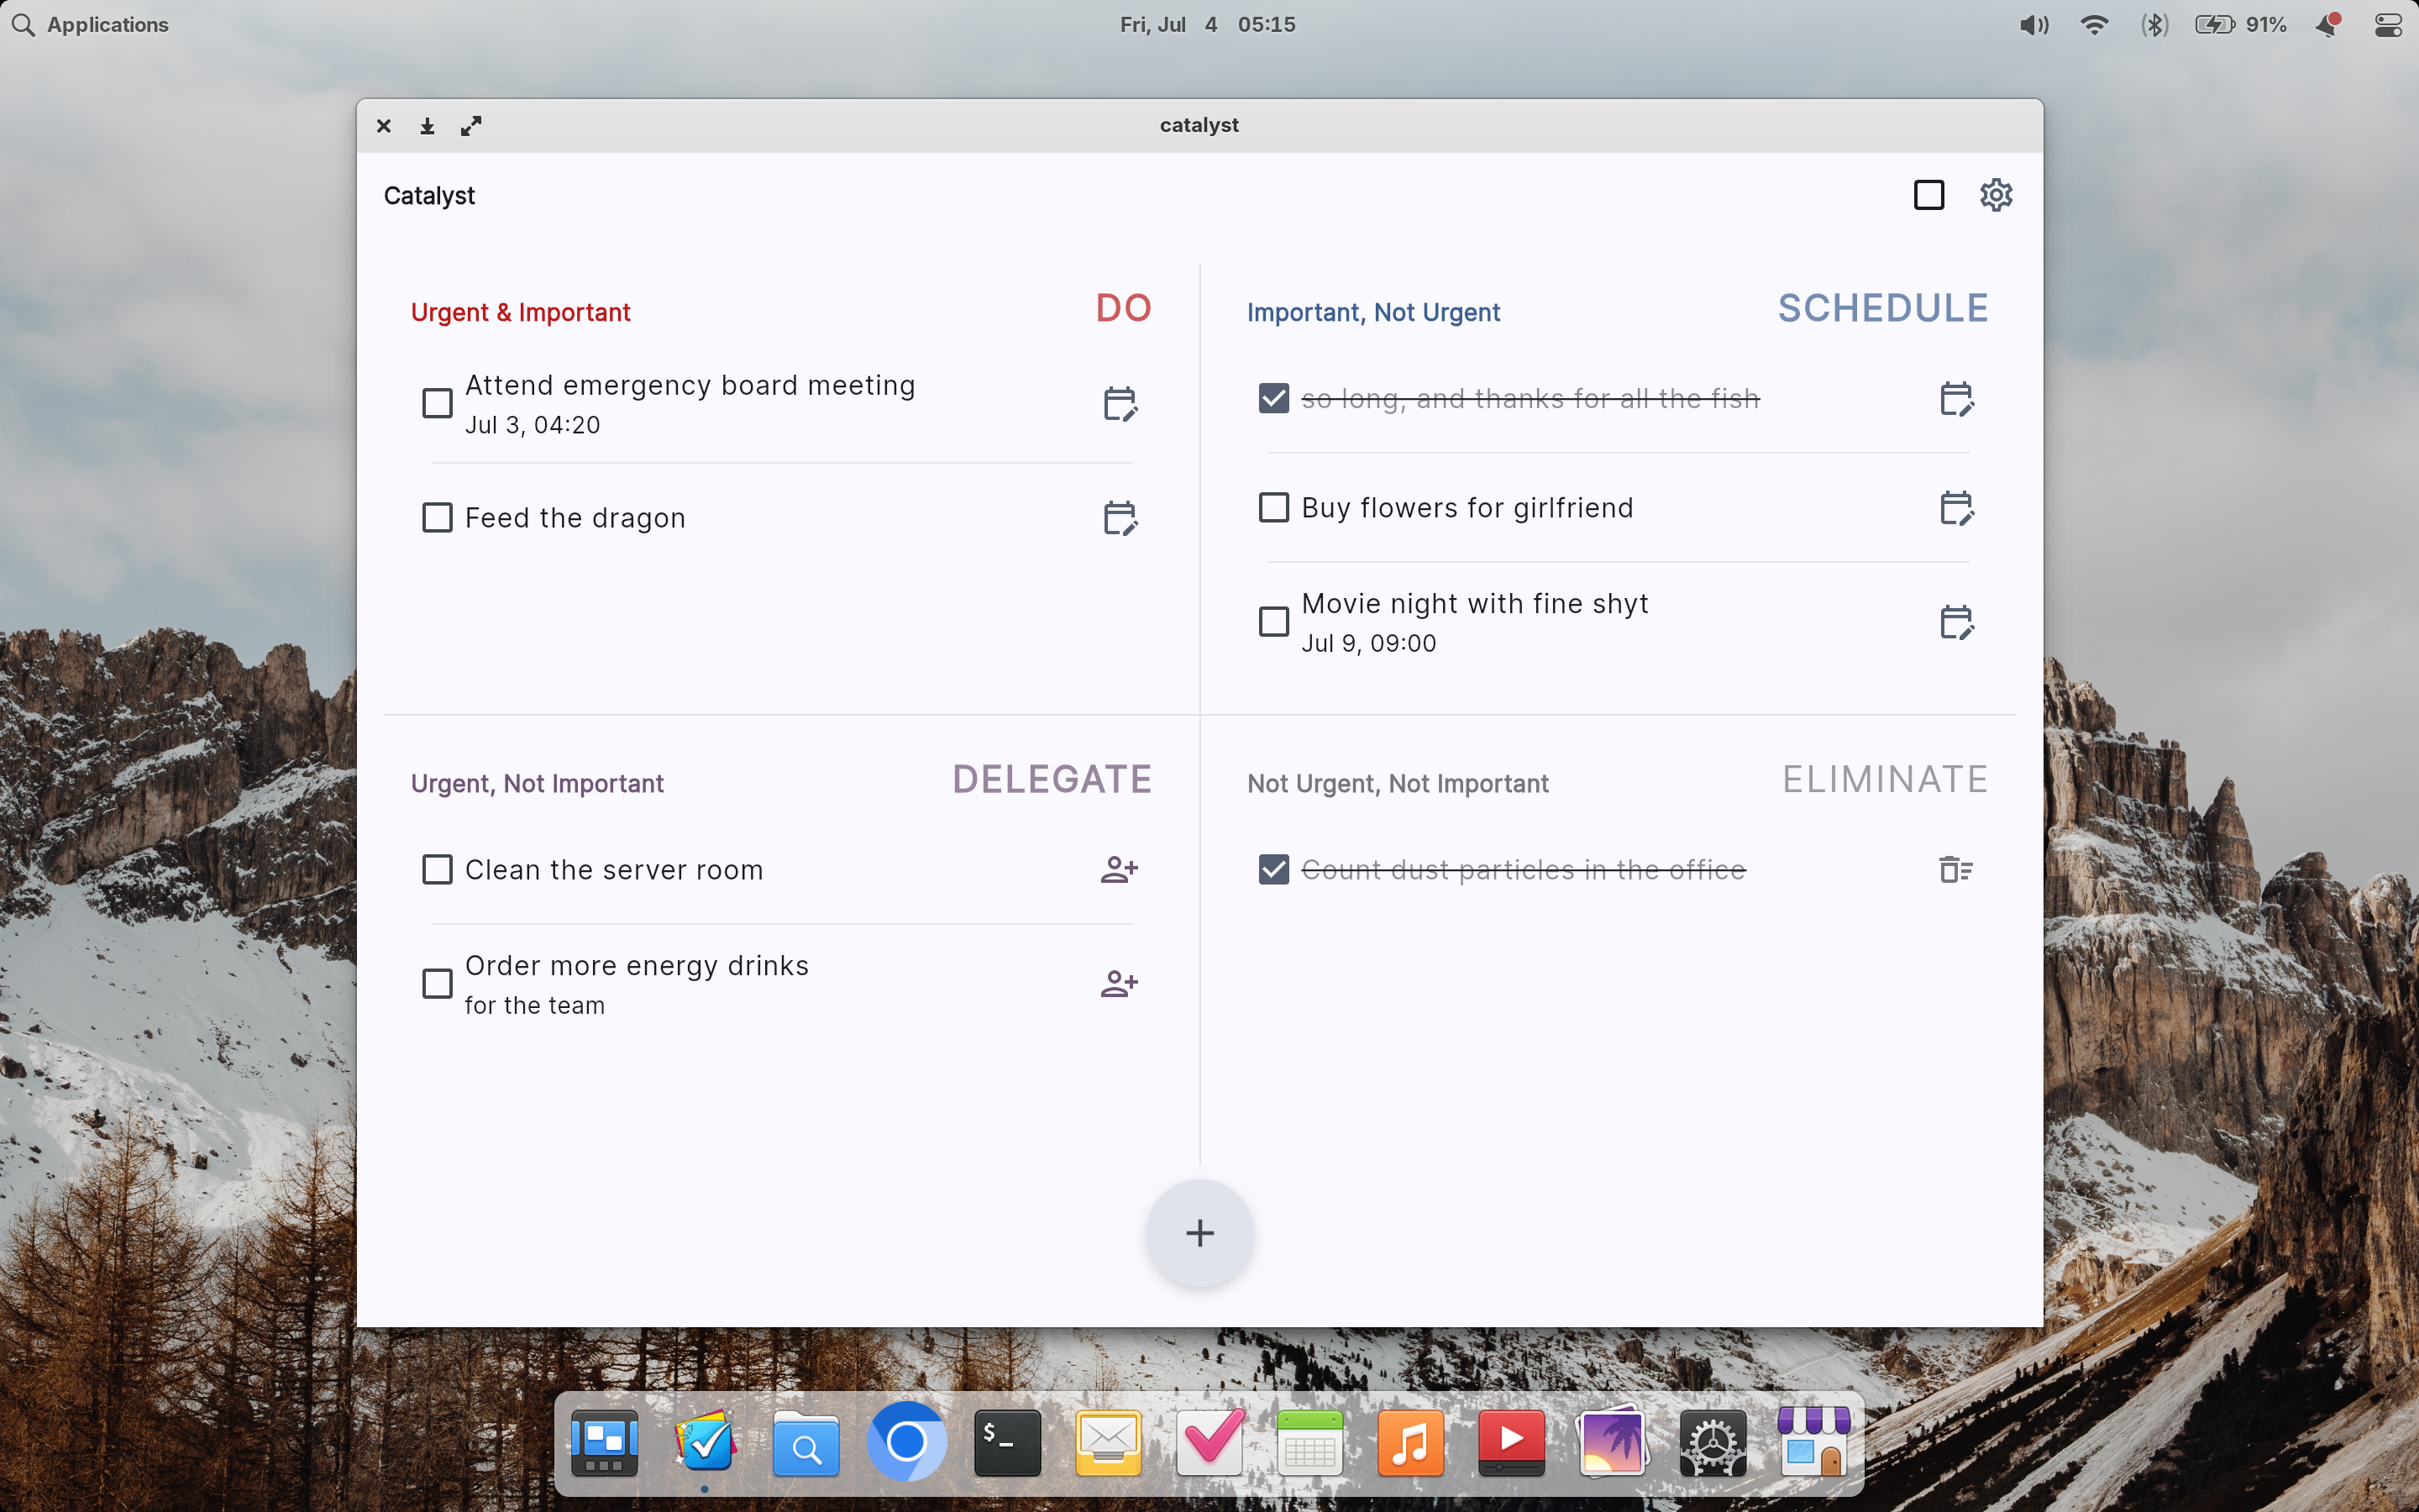Check Movie night with fine shyt
This screenshot has width=2419, height=1512.
tap(1273, 622)
